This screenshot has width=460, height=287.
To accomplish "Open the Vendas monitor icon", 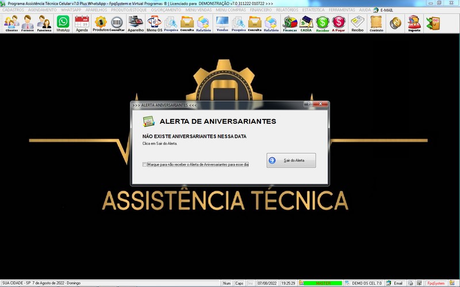I will click(x=223, y=24).
